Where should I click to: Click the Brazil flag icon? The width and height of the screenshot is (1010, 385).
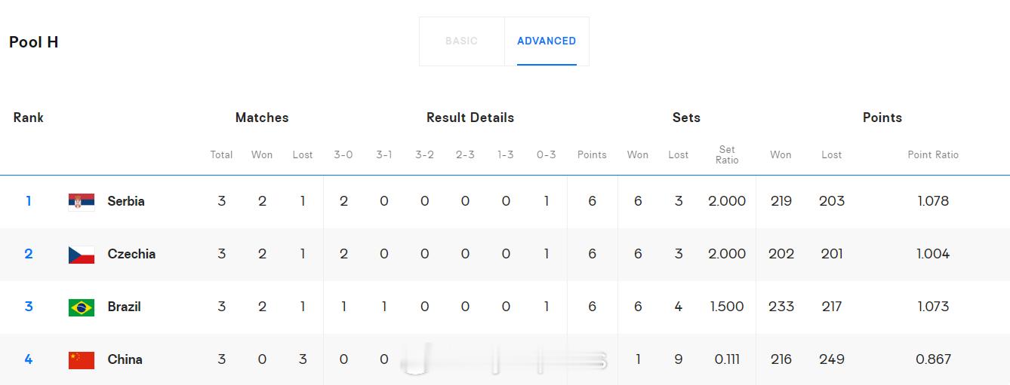(x=82, y=307)
